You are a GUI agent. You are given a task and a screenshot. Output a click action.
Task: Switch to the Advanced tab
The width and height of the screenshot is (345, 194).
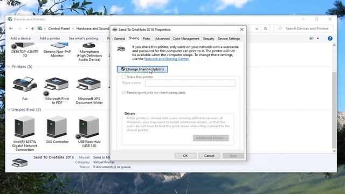[x=162, y=39]
